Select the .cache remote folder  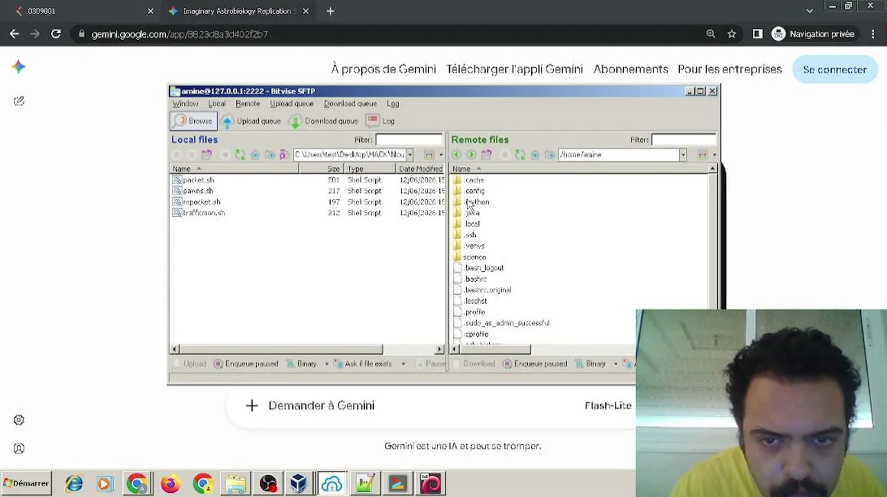468,179
